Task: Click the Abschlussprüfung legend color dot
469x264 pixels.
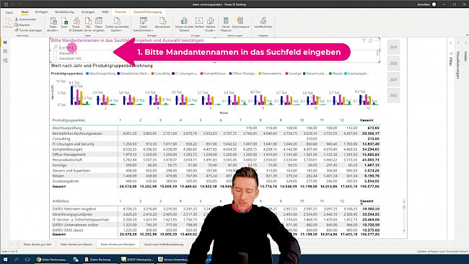Action: (x=87, y=74)
